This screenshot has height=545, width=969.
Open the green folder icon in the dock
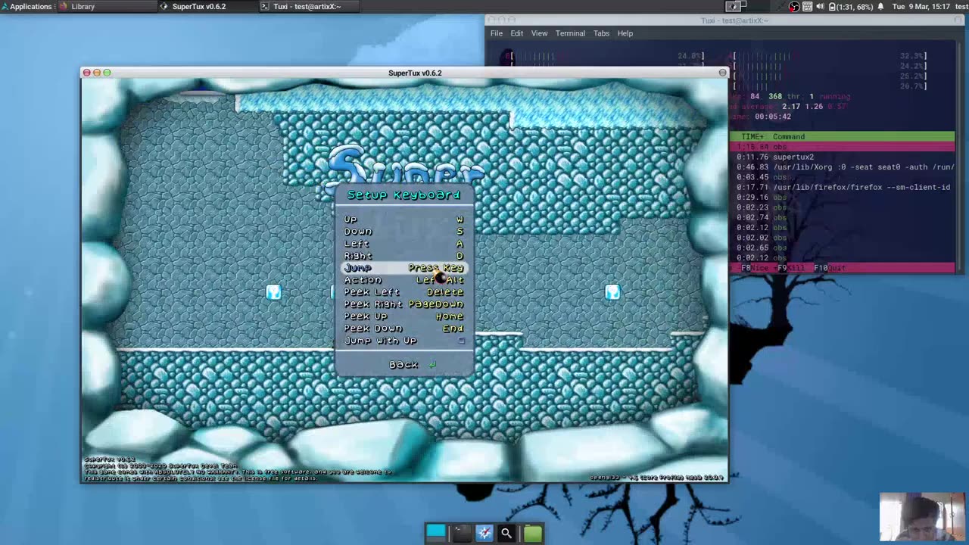click(532, 533)
